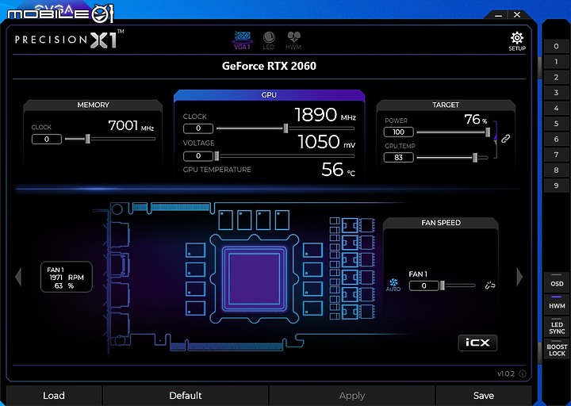Click the memory clock slider handle
This screenshot has height=406, width=571.
[x=88, y=139]
